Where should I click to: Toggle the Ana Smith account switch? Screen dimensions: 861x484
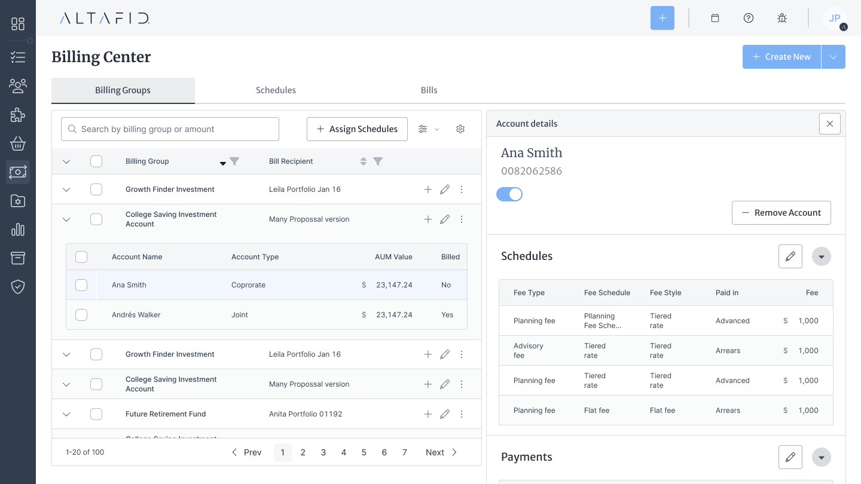[x=509, y=194]
